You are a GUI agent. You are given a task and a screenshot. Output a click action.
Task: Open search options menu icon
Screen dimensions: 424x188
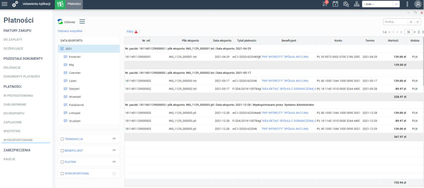(418, 22)
